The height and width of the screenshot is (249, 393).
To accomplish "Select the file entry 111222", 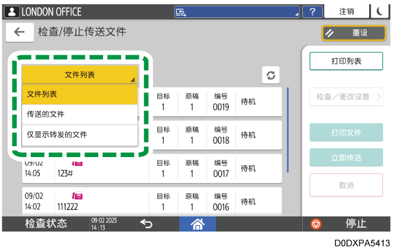I will tap(152, 202).
